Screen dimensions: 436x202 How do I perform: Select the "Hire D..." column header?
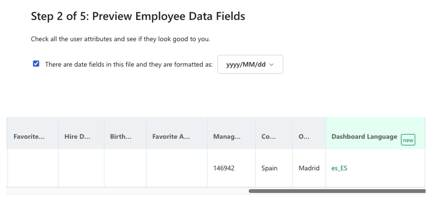point(77,137)
